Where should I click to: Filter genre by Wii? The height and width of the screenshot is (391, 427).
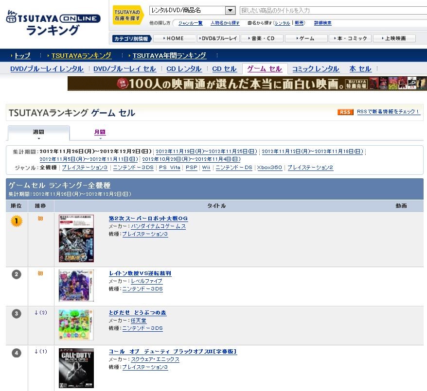[206, 168]
